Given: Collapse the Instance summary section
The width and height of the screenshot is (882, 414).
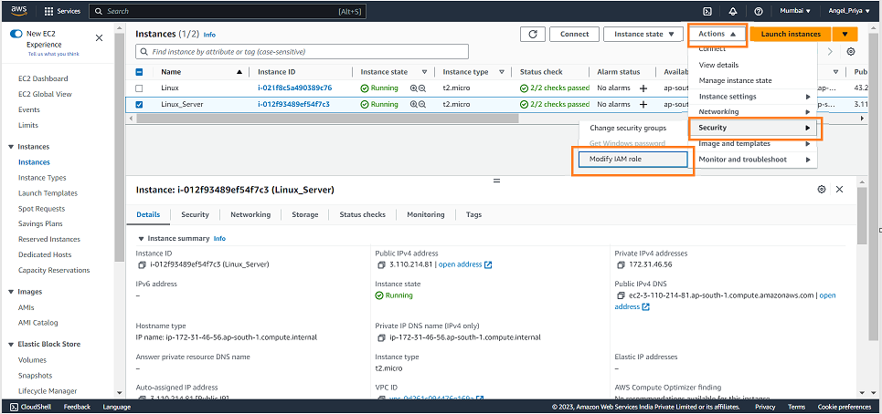Looking at the screenshot, I should [x=141, y=238].
